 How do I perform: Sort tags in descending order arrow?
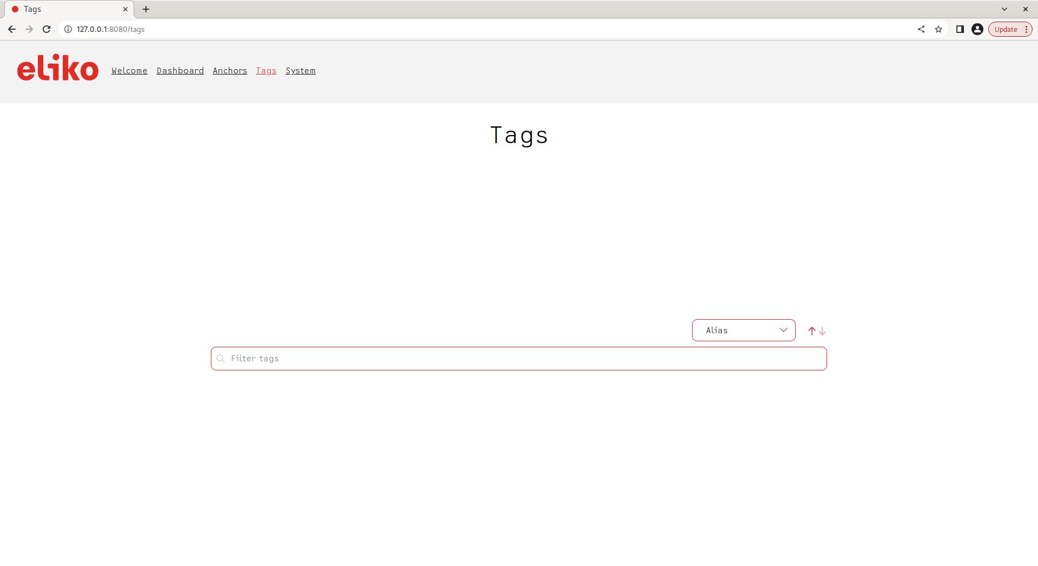pos(822,331)
